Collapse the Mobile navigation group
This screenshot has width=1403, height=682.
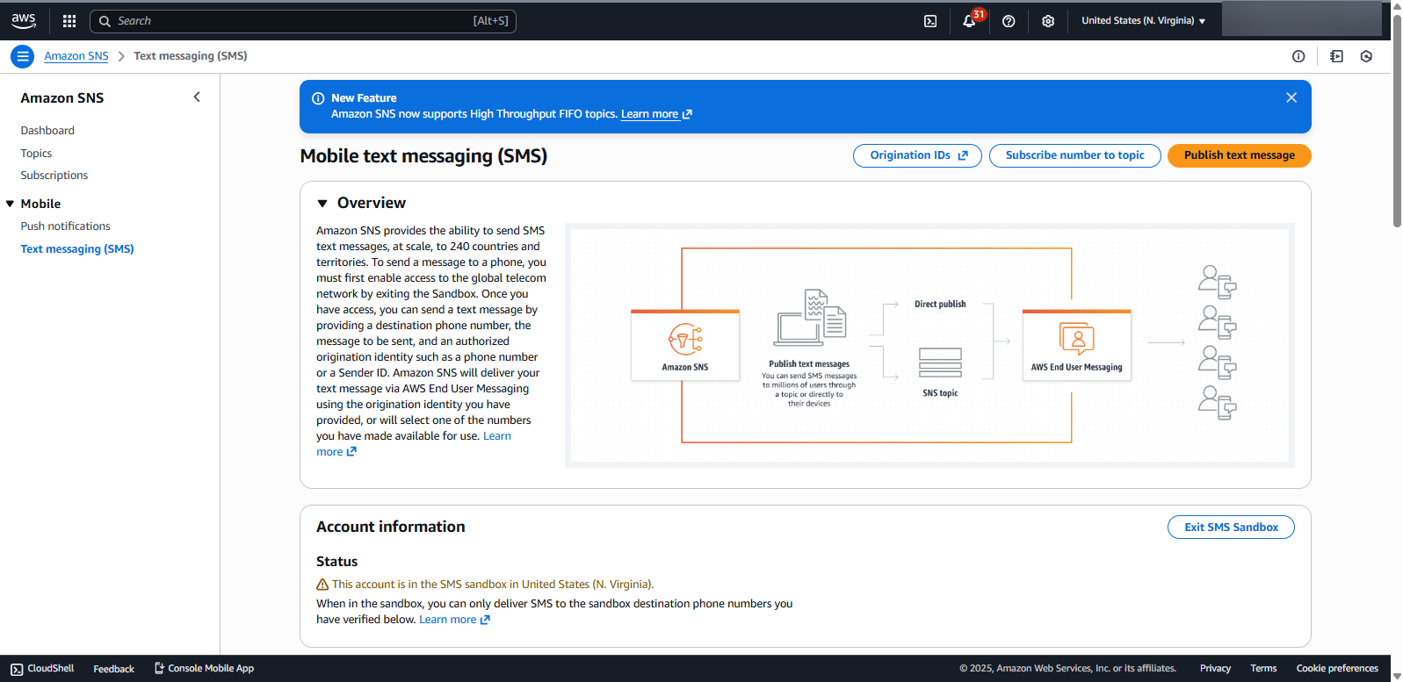[11, 204]
